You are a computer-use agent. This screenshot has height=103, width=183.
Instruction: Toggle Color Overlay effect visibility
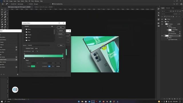pos(169,28)
